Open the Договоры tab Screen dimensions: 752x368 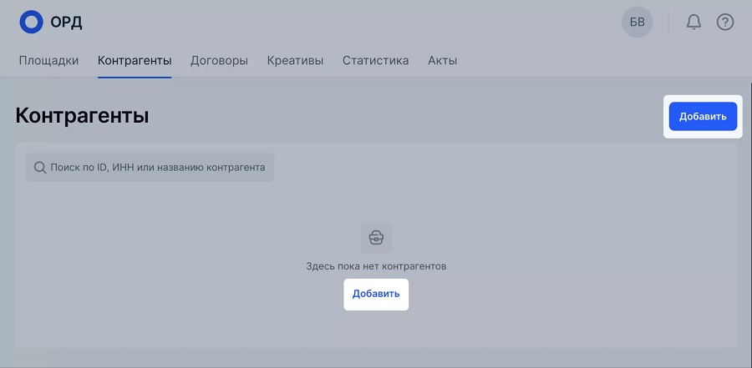[219, 61]
